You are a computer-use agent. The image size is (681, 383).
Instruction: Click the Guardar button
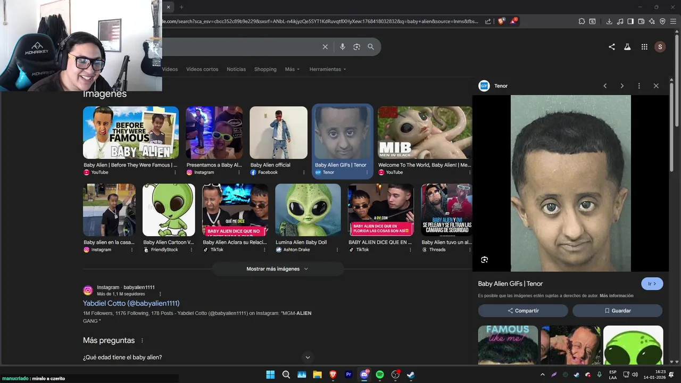pyautogui.click(x=617, y=311)
